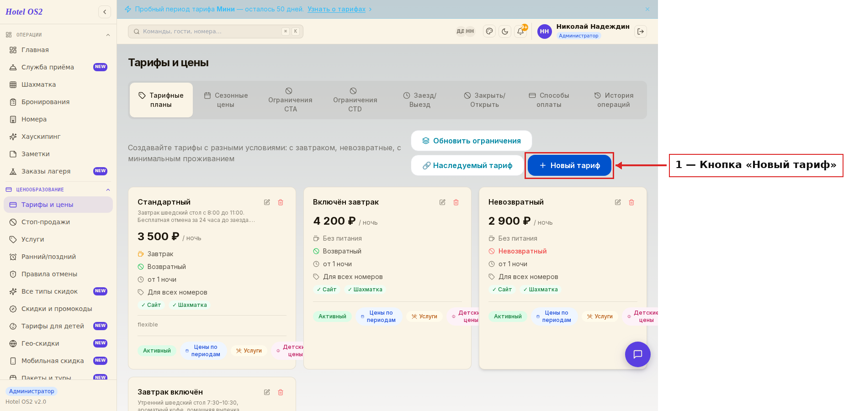Image resolution: width=854 pixels, height=411 pixels.
Task: Click the logout icon next to user name
Action: [x=641, y=32]
